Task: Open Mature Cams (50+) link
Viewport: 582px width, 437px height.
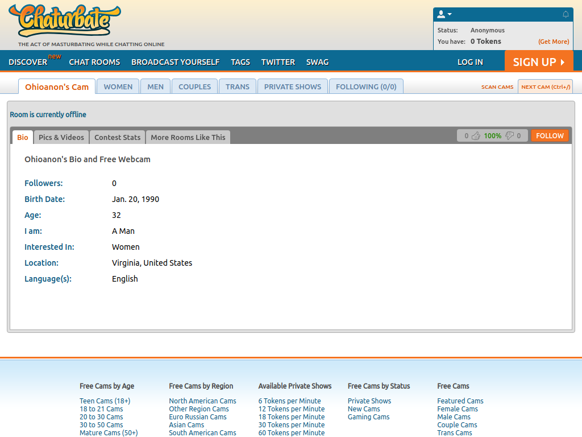Action: (x=109, y=433)
